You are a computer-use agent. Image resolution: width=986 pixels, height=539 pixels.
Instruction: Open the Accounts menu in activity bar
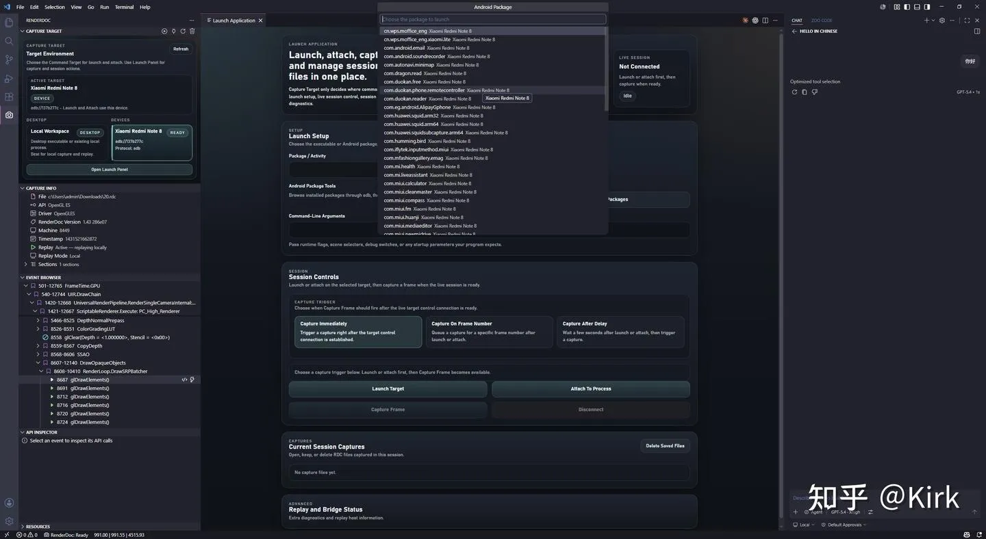tap(9, 503)
